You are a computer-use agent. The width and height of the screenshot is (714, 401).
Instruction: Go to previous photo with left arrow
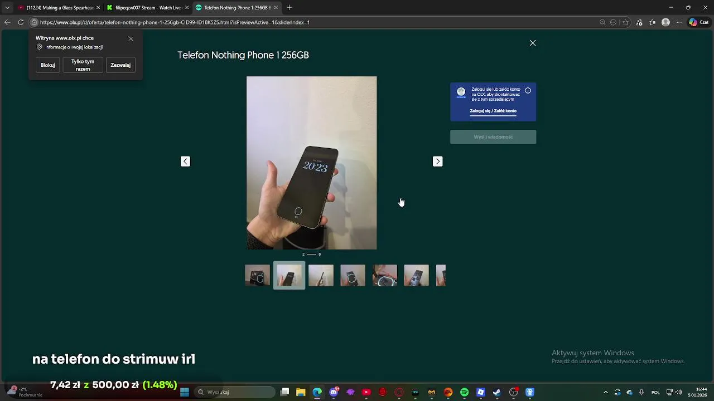[x=185, y=162]
